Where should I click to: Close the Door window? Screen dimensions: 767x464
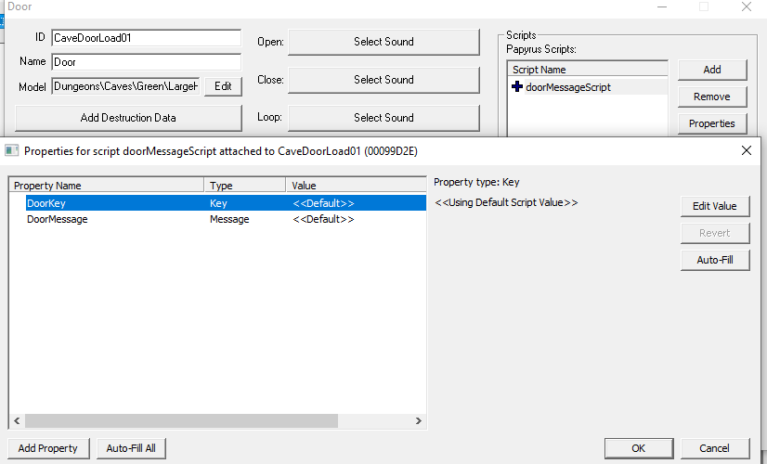click(746, 6)
